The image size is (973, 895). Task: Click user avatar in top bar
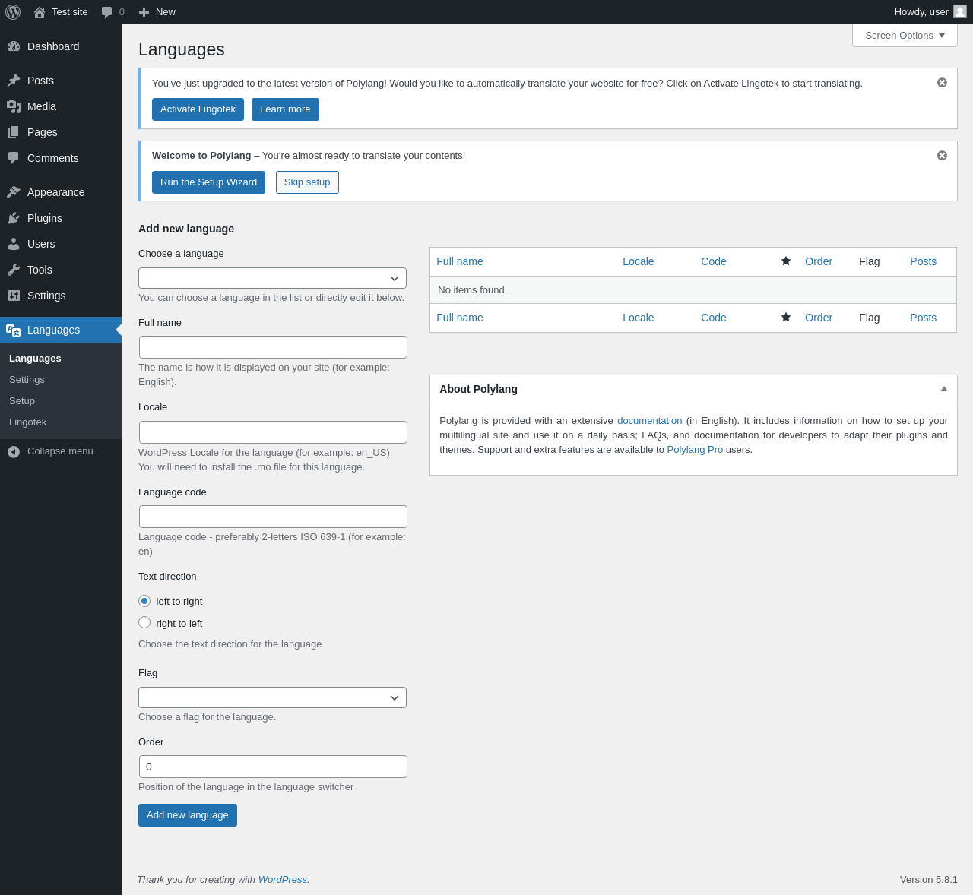pyautogui.click(x=960, y=11)
